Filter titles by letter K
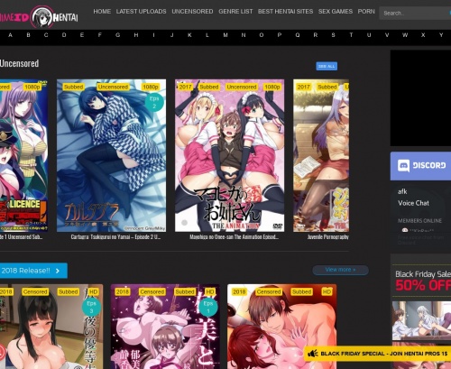451x369 pixels. pos(189,35)
